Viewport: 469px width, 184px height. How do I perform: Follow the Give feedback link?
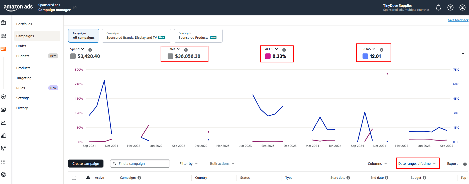click(458, 20)
